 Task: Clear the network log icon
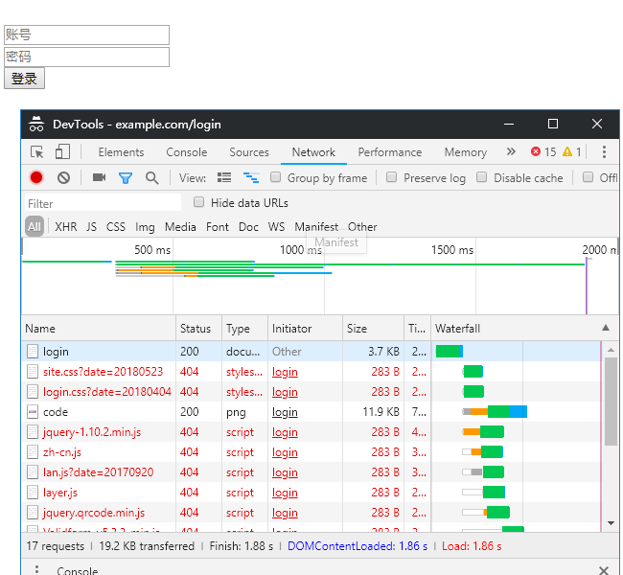click(63, 177)
